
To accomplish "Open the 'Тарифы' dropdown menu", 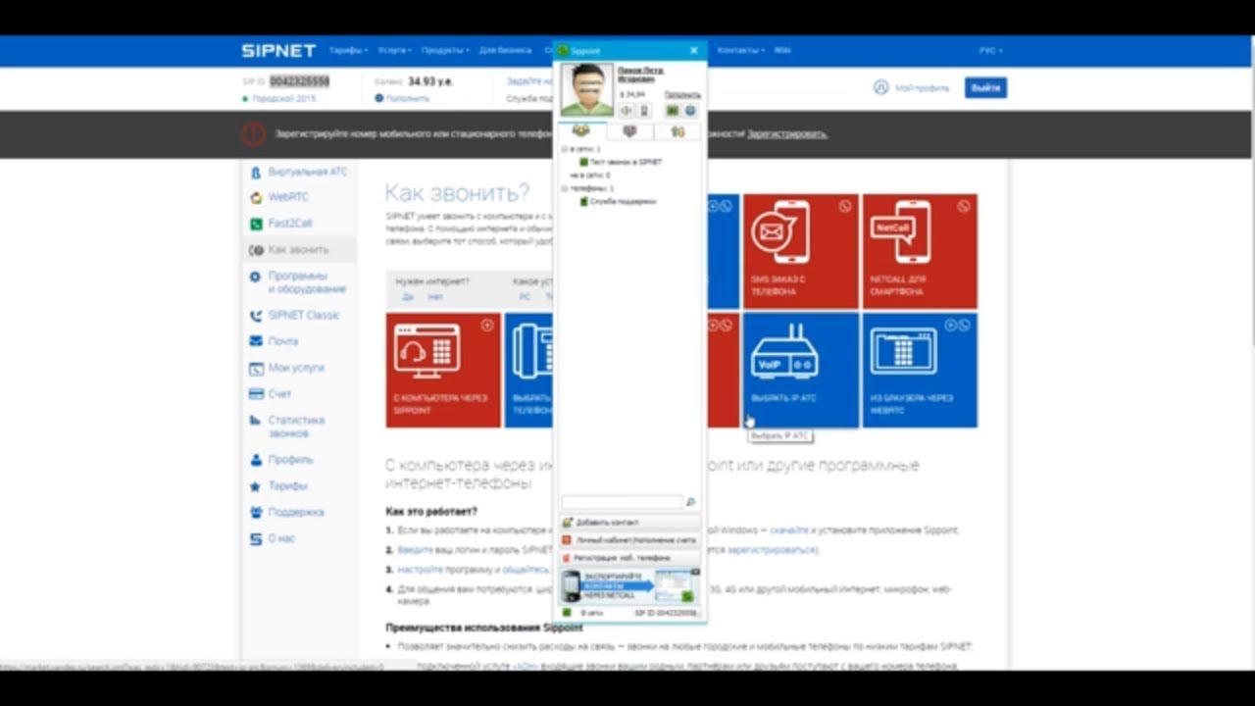I will (x=348, y=50).
